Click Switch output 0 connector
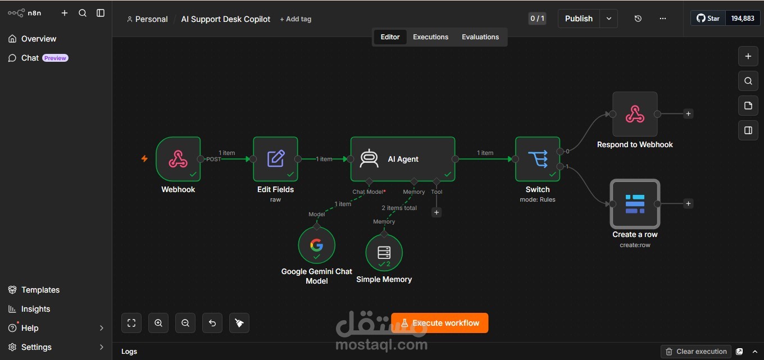Viewport: 764px width, 360px height. tap(560, 151)
